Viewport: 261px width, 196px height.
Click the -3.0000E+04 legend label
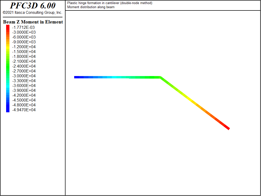(x=24, y=76)
